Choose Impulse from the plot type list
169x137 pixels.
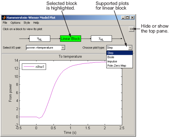pos(119,61)
